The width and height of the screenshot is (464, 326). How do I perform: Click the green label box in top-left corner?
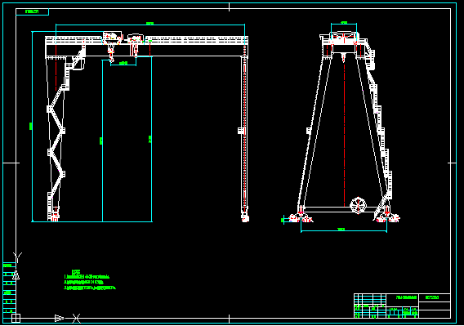[x=32, y=11]
